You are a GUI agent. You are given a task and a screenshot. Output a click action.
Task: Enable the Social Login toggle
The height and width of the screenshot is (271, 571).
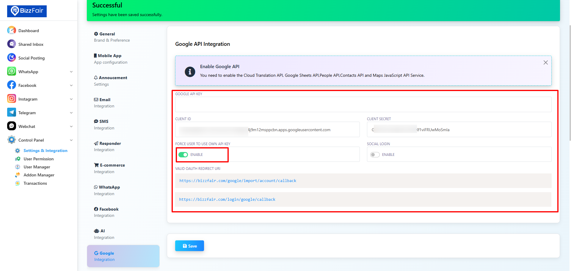[375, 155]
